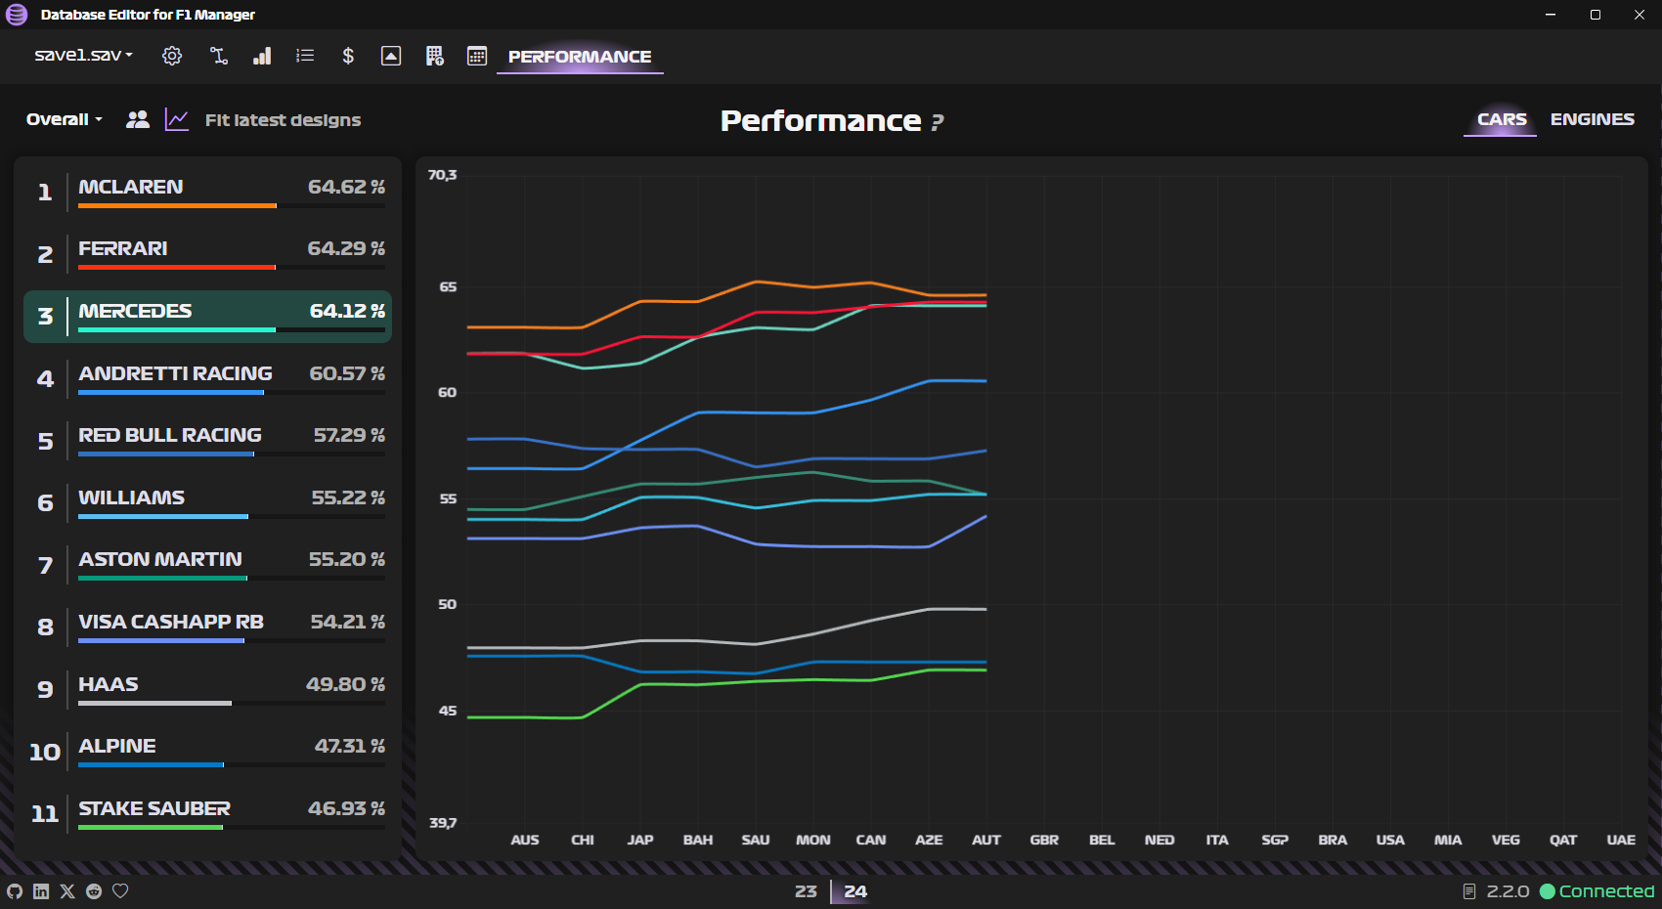Click Ferrari red performance bar
The height and width of the screenshot is (909, 1662).
click(177, 267)
